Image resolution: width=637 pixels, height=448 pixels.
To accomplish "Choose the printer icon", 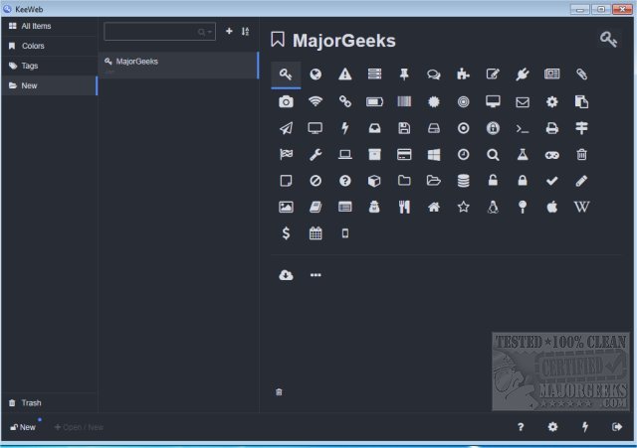I will (x=551, y=128).
